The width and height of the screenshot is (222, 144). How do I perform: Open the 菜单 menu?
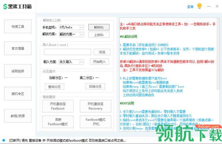click(190, 7)
